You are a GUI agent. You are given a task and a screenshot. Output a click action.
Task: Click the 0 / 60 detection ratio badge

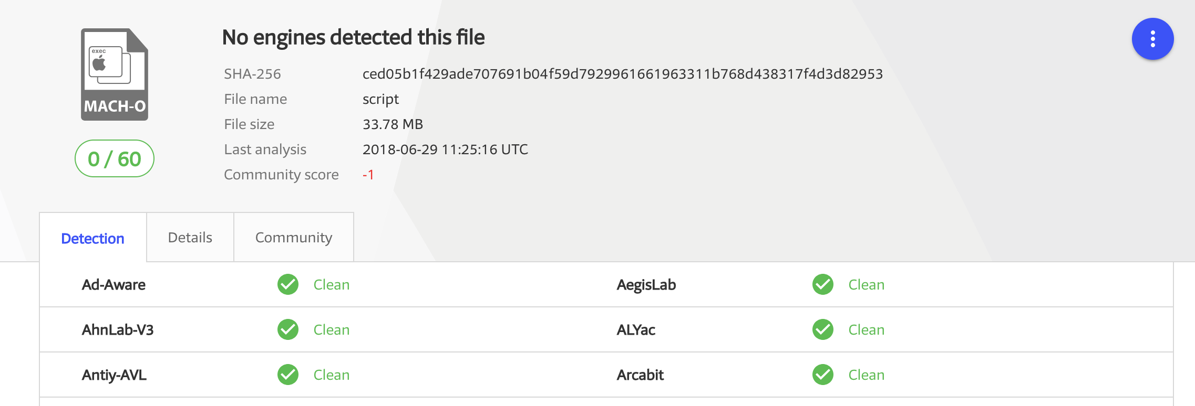[x=115, y=158]
